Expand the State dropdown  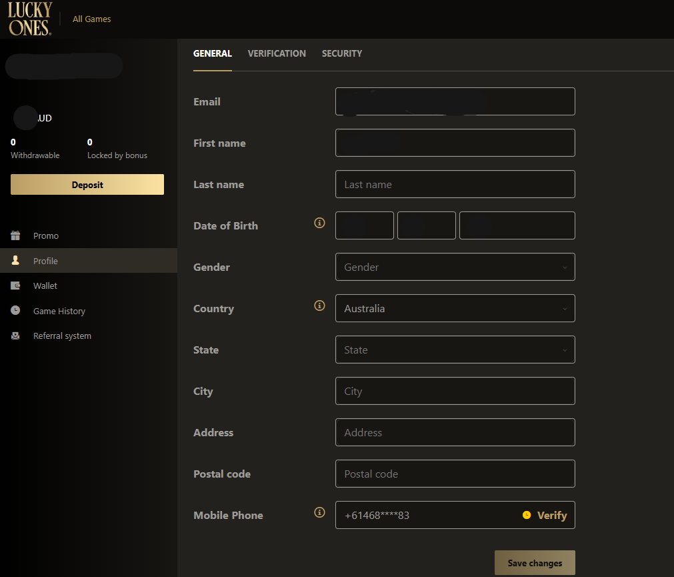(x=455, y=350)
